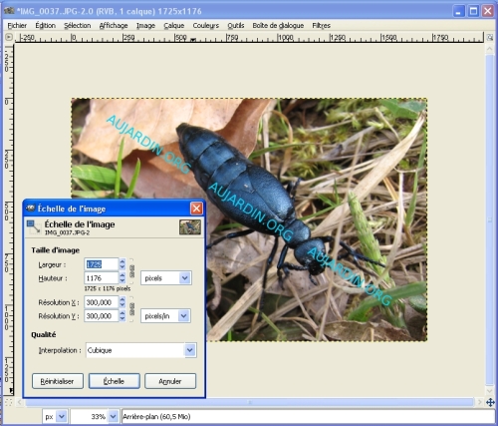Click the zoom-on-resize icon at top right
The width and height of the screenshot is (498, 426).
click(490, 38)
